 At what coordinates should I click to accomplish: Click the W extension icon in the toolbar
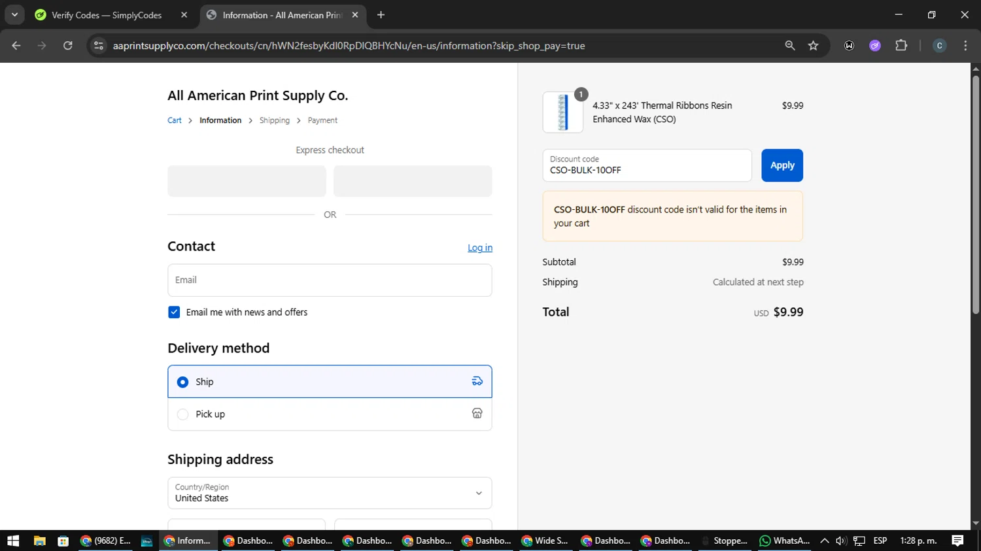click(849, 46)
